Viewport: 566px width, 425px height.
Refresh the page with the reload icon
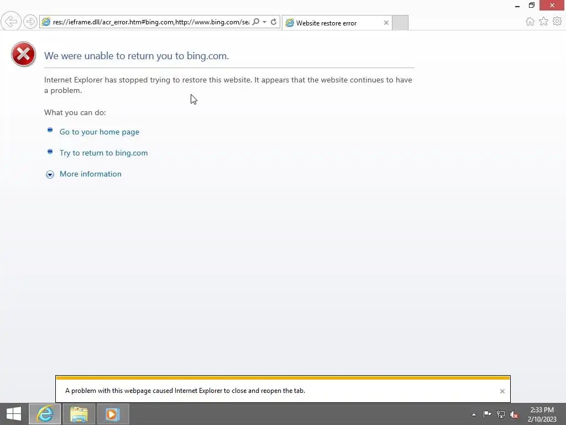(x=274, y=22)
